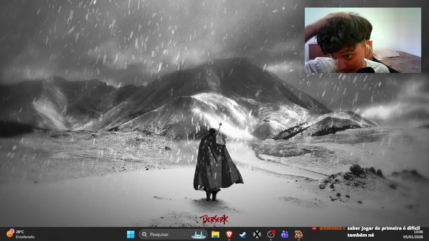Open the weather widget showing 28°C

click(x=21, y=234)
